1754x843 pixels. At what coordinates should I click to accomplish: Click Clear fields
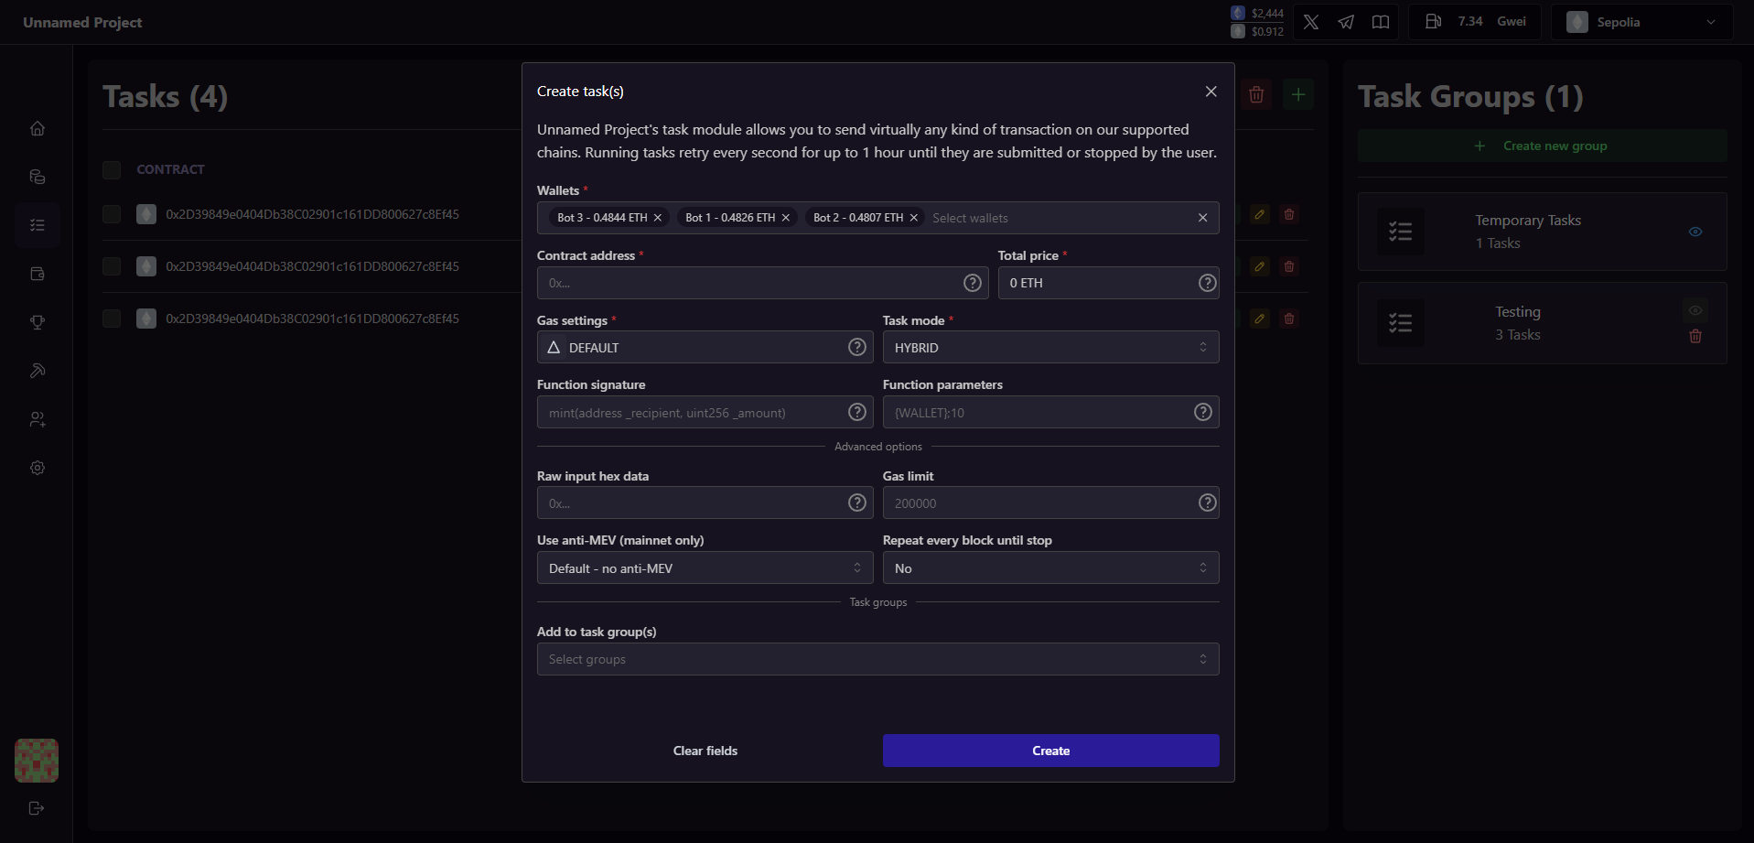[x=705, y=751]
